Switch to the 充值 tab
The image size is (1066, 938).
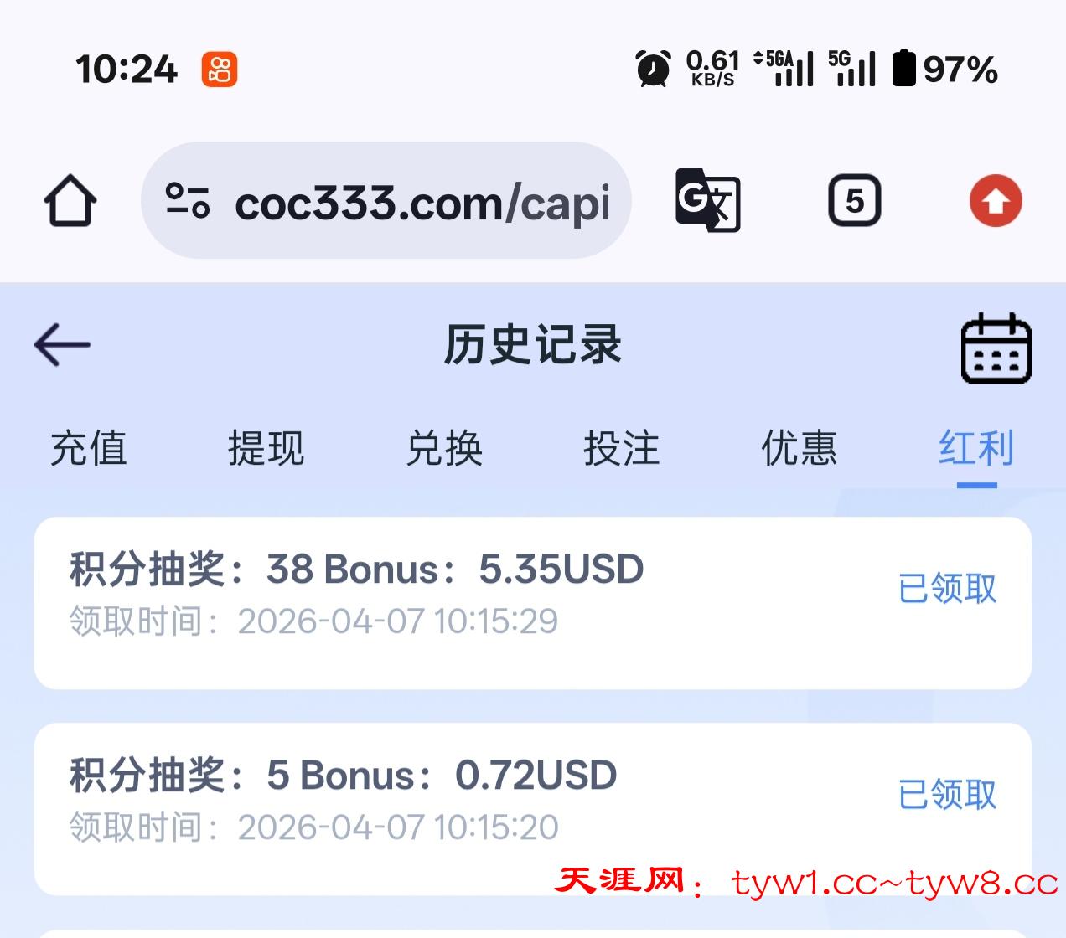89,448
